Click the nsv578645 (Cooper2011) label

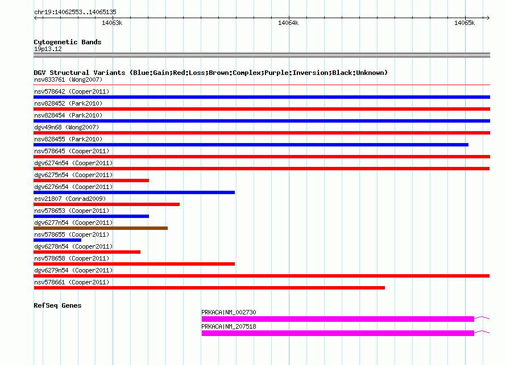tap(72, 151)
